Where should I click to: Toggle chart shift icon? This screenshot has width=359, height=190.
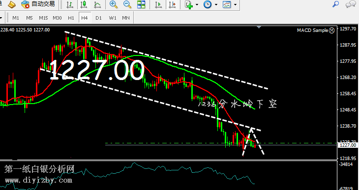click(x=172, y=4)
